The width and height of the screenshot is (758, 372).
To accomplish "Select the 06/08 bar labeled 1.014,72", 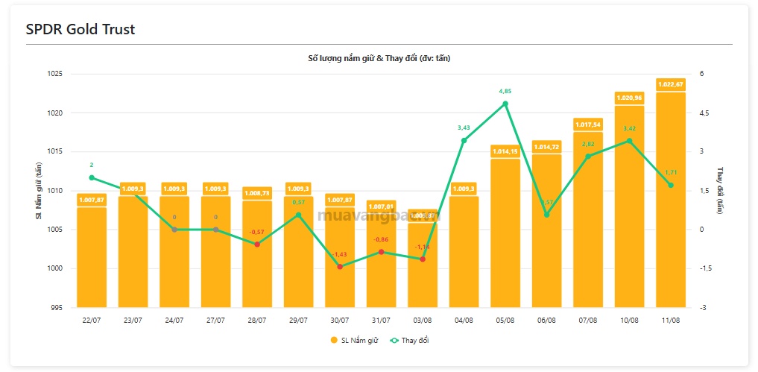I will tap(547, 231).
